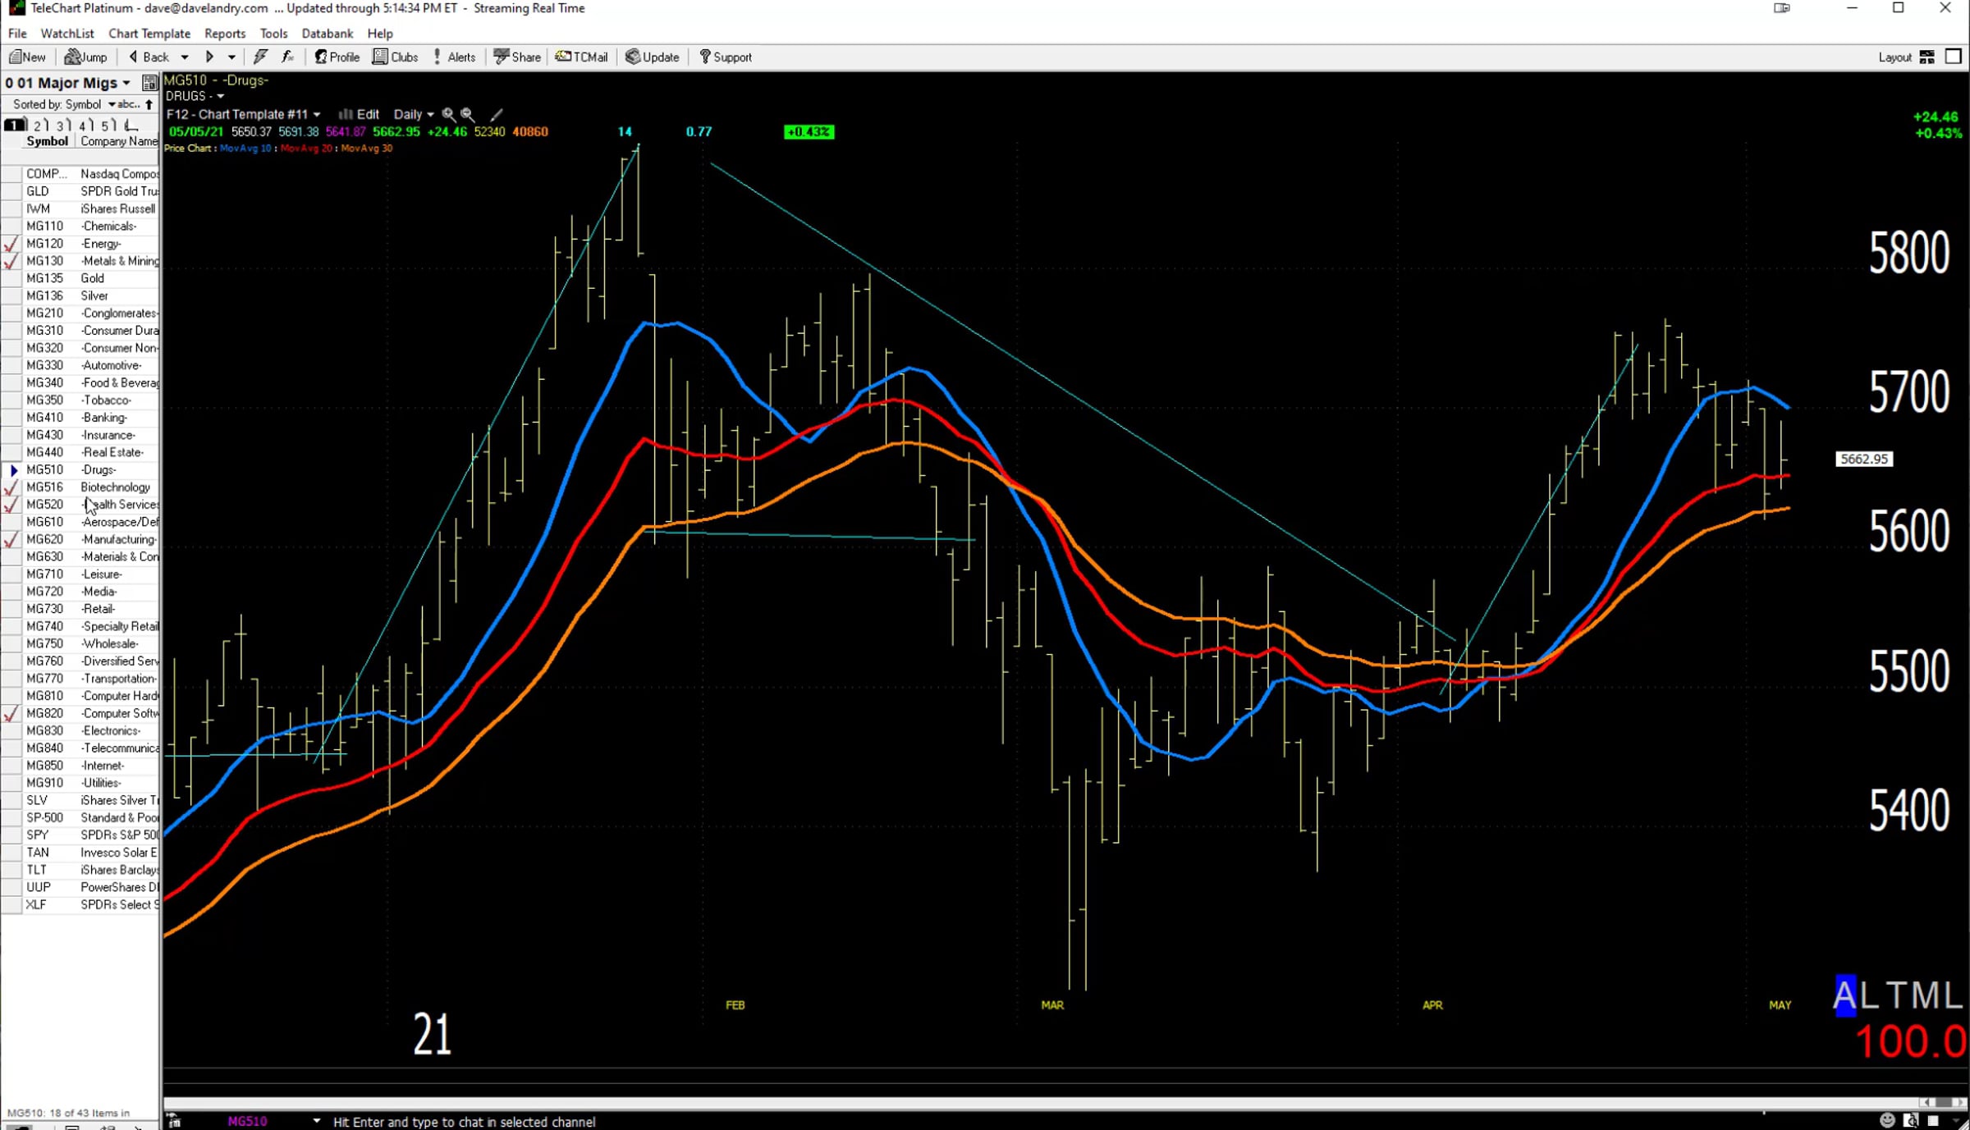The width and height of the screenshot is (1970, 1130).
Task: Open the File menu
Action: [x=17, y=33]
